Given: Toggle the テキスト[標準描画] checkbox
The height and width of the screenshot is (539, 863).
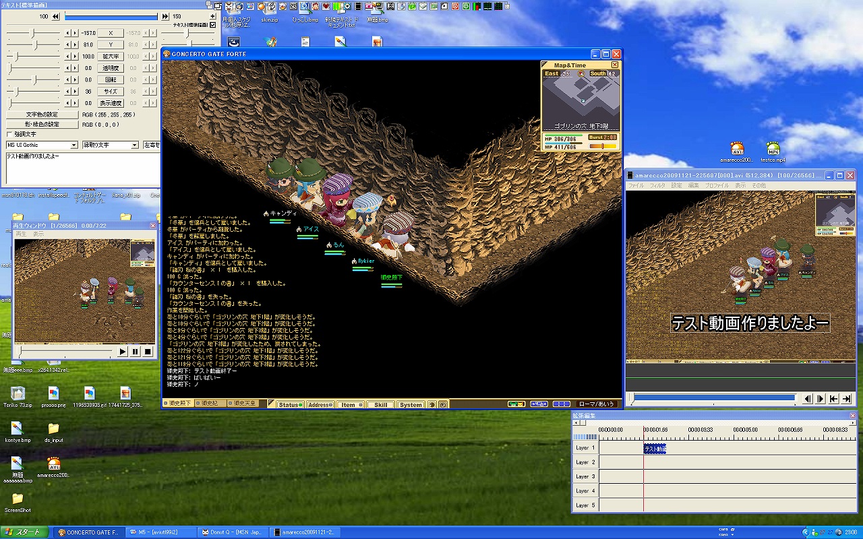Looking at the screenshot, I should pos(213,25).
